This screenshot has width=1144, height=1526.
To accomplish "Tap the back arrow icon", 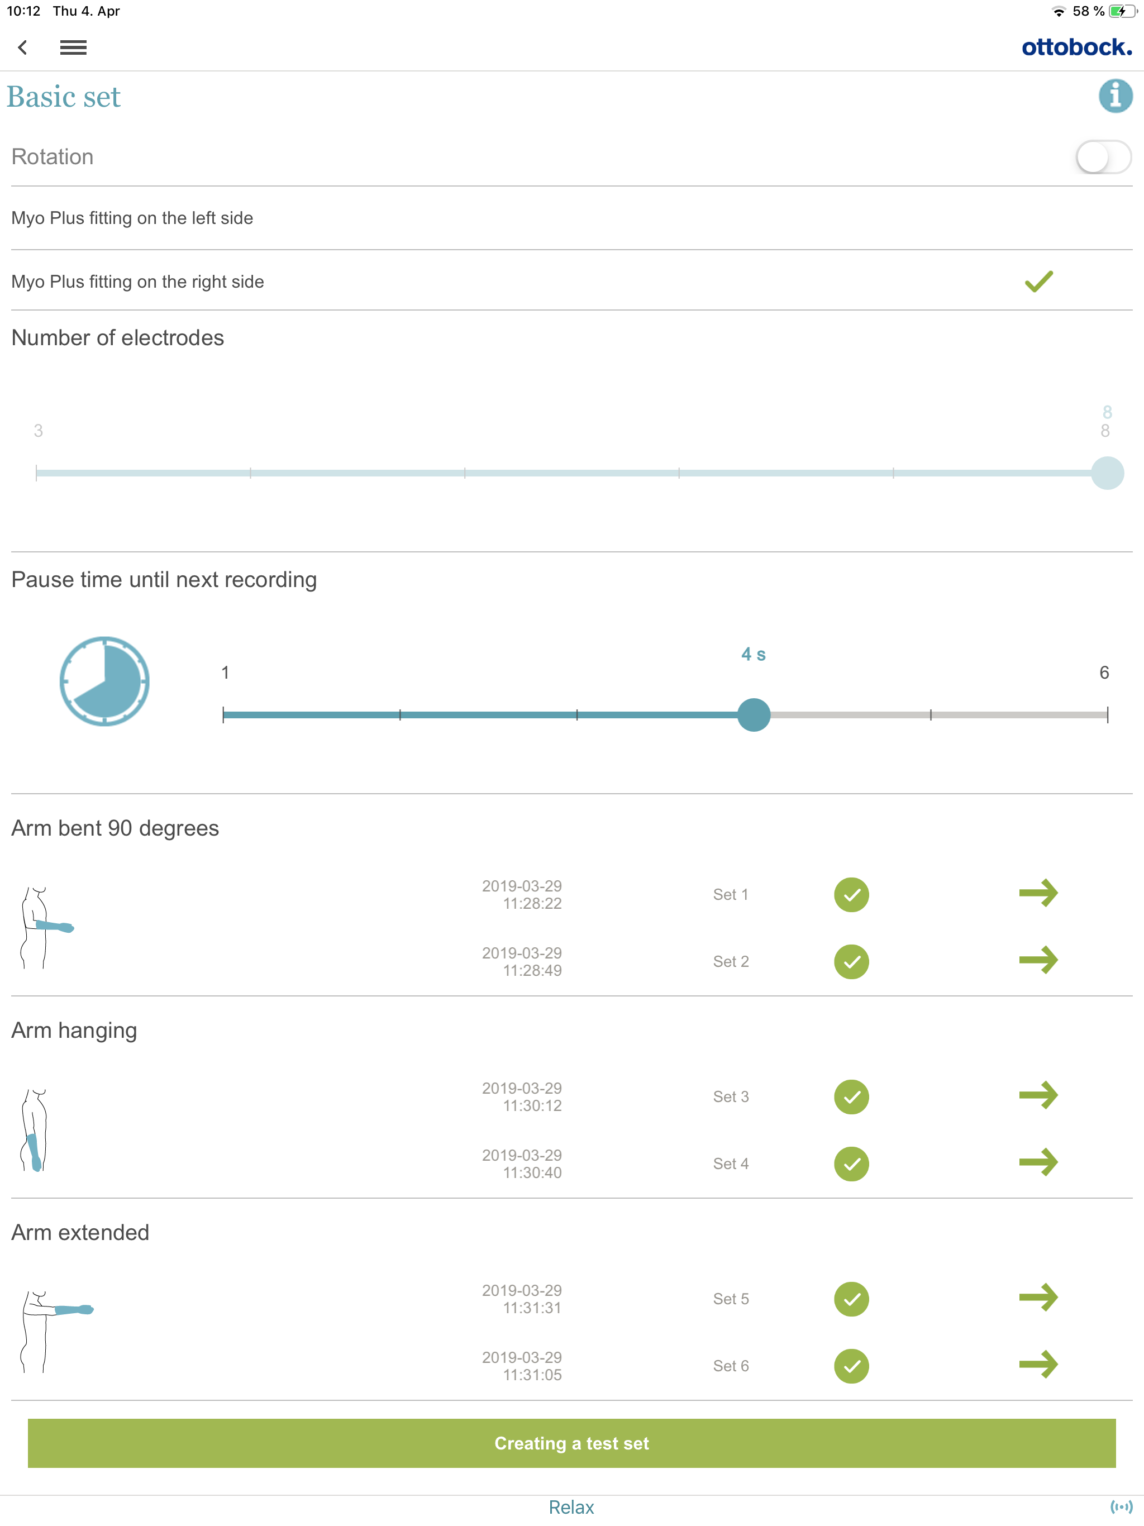I will [23, 47].
